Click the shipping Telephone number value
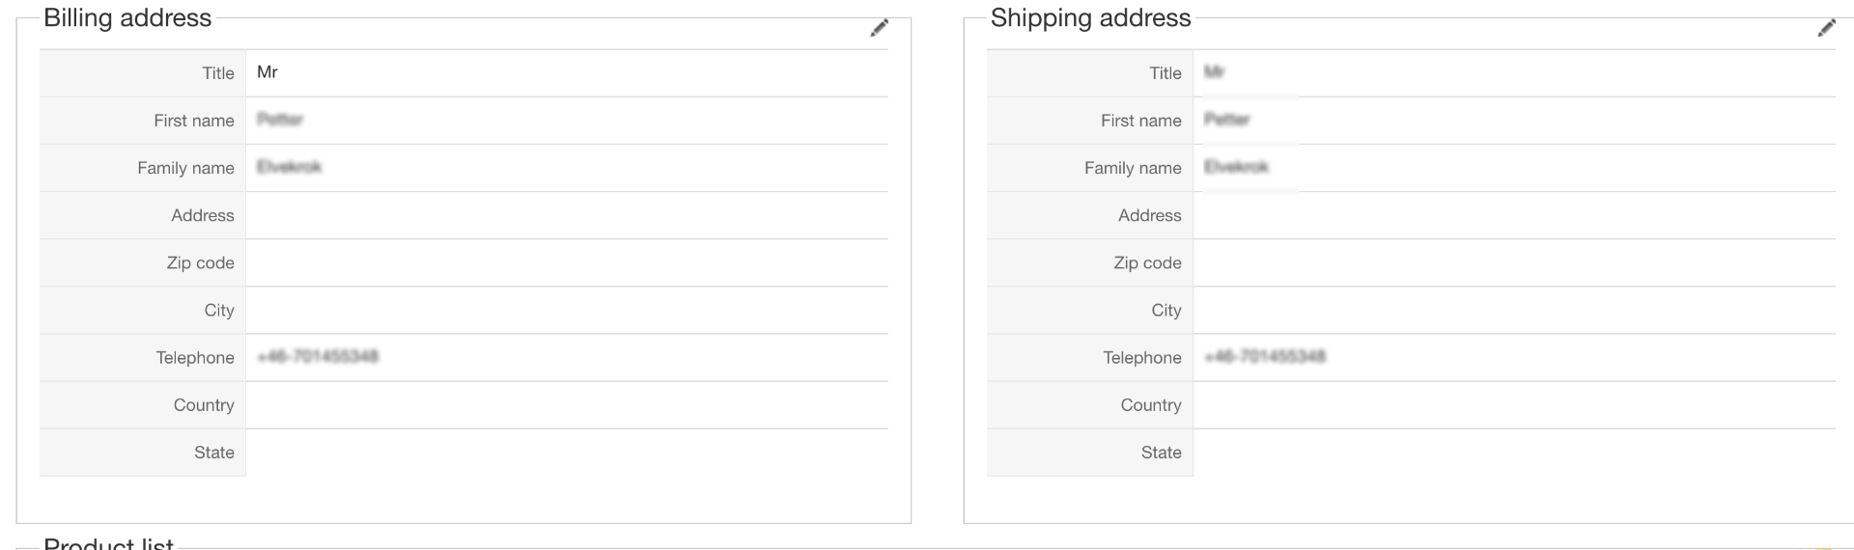This screenshot has height=550, width=1854. tap(1265, 357)
